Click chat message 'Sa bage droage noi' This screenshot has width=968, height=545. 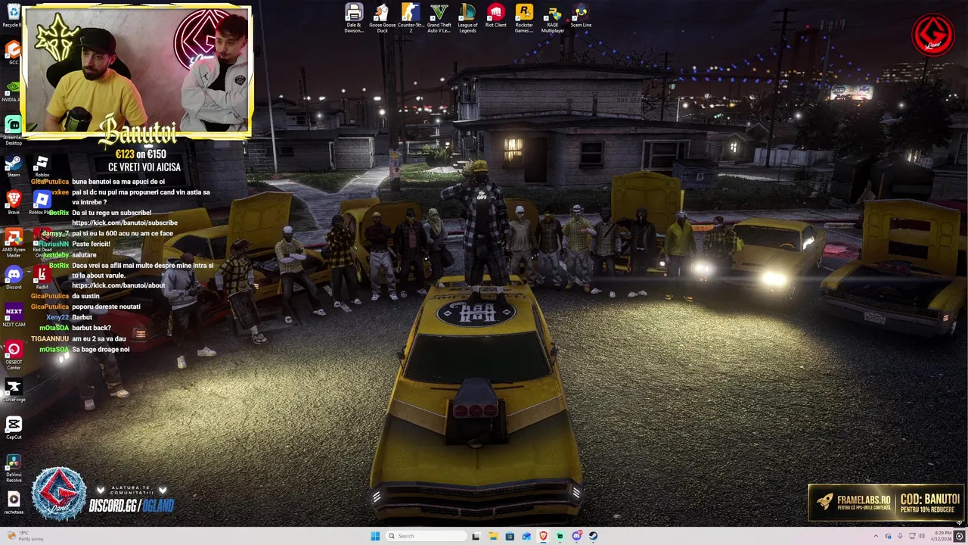click(101, 349)
